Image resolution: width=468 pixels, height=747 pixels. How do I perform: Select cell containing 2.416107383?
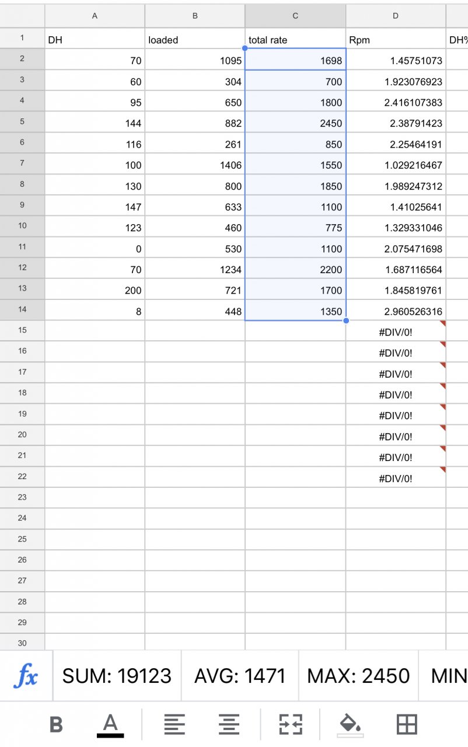tap(396, 102)
